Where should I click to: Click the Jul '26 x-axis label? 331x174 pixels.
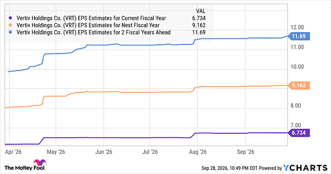(150, 152)
